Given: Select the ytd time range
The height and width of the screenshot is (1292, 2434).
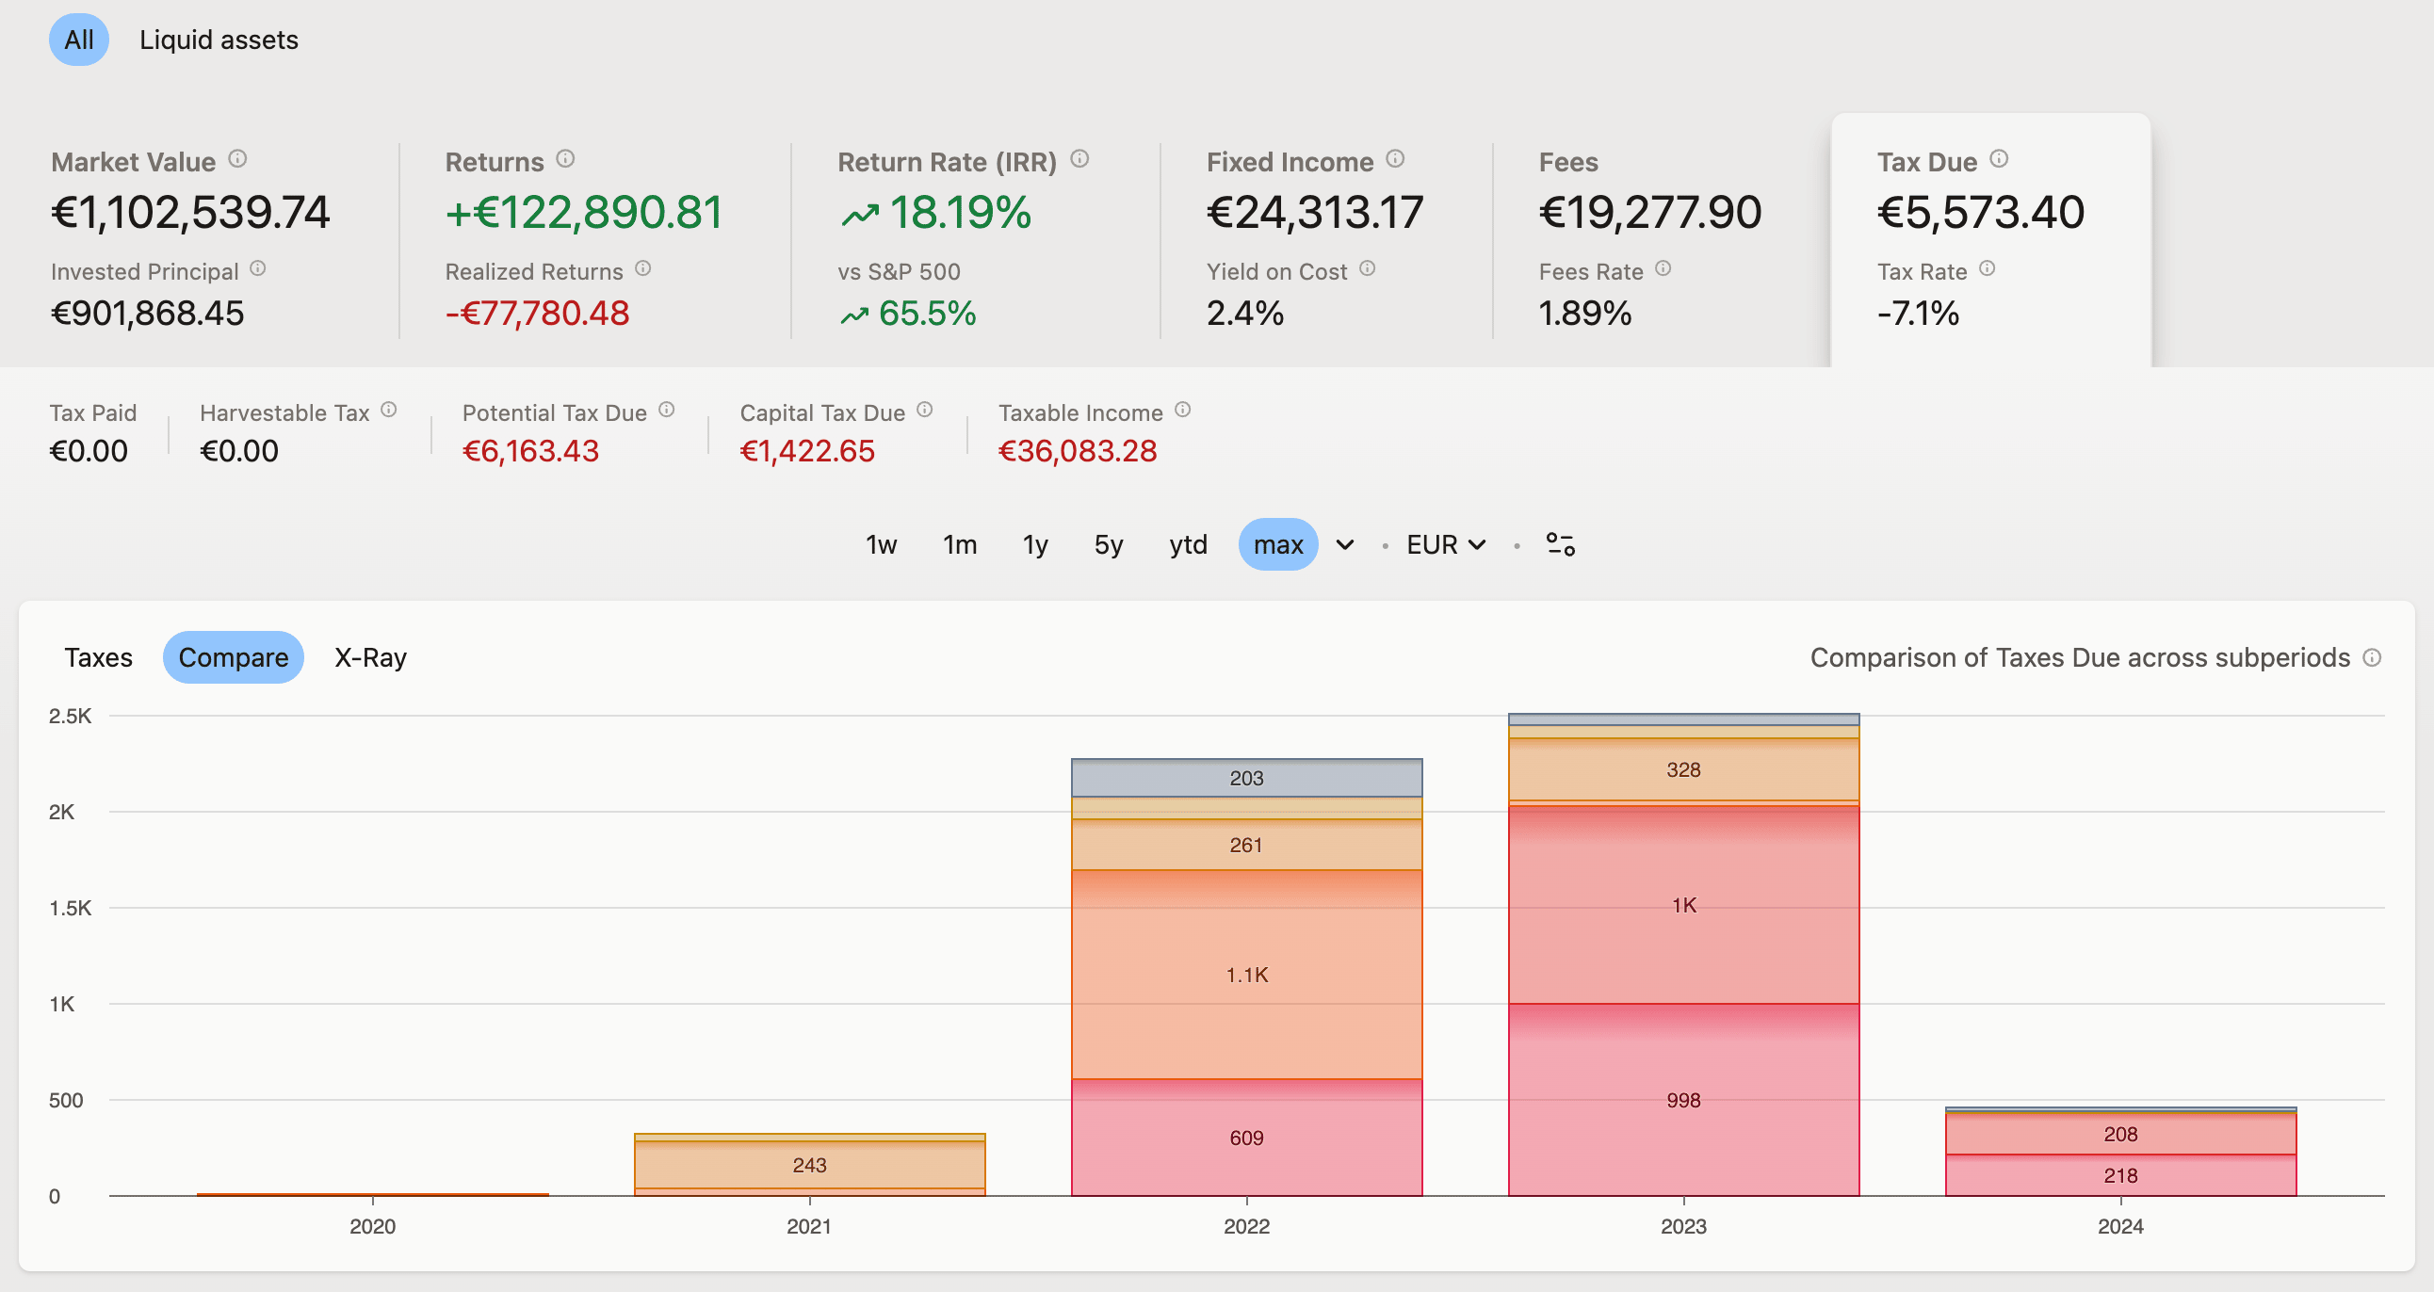Looking at the screenshot, I should point(1188,545).
